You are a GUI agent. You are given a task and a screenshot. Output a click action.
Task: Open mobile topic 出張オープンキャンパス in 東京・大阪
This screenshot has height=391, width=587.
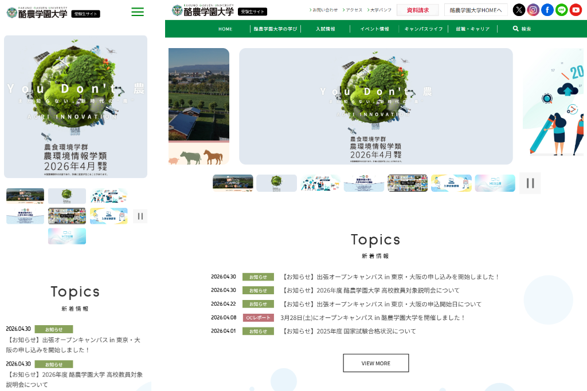pos(73,345)
